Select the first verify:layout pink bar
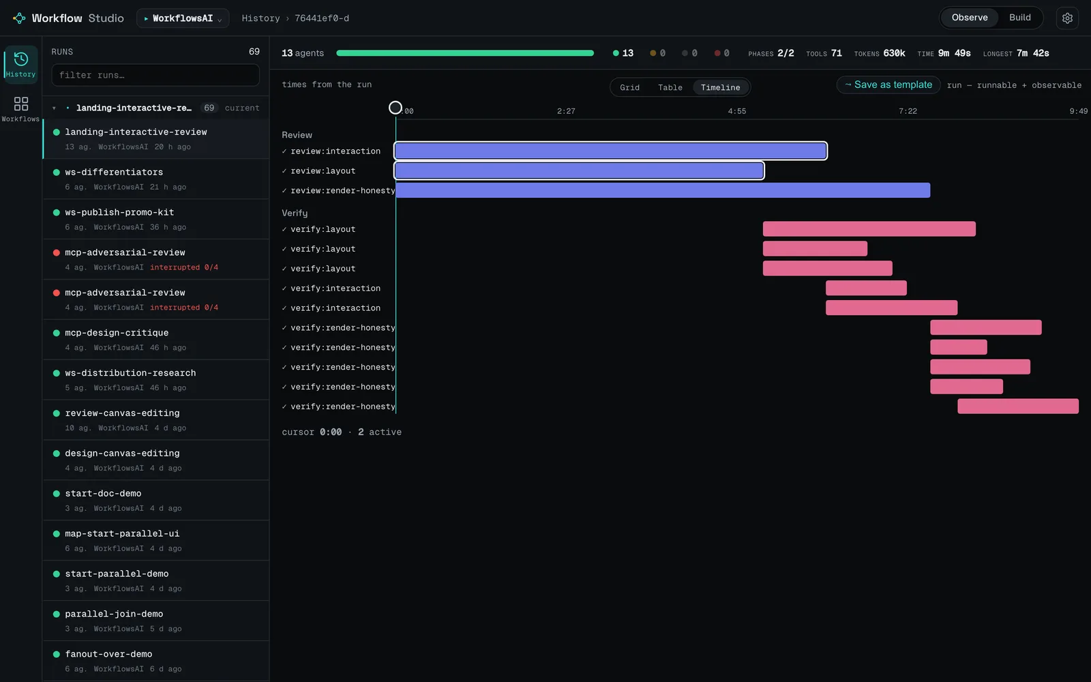The height and width of the screenshot is (682, 1091). pyautogui.click(x=869, y=229)
